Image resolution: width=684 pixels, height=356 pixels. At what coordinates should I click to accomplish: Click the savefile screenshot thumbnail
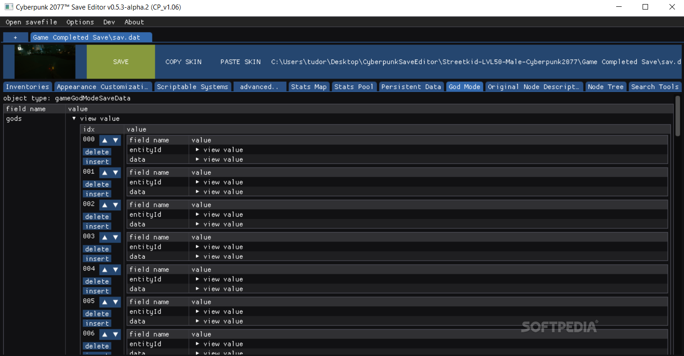point(45,62)
